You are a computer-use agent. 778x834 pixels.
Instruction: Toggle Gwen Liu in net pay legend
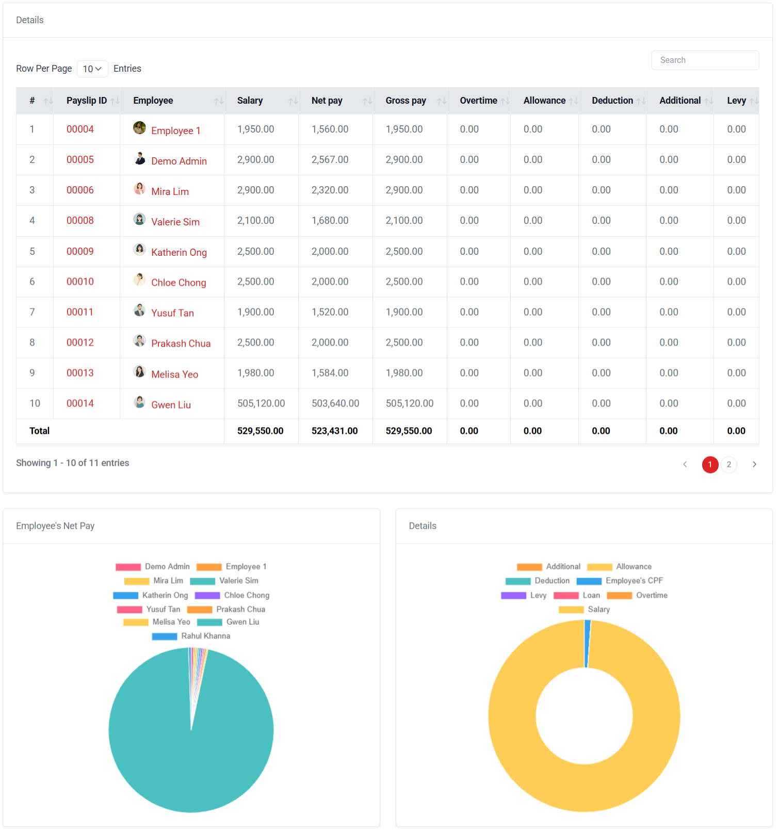[x=229, y=622]
